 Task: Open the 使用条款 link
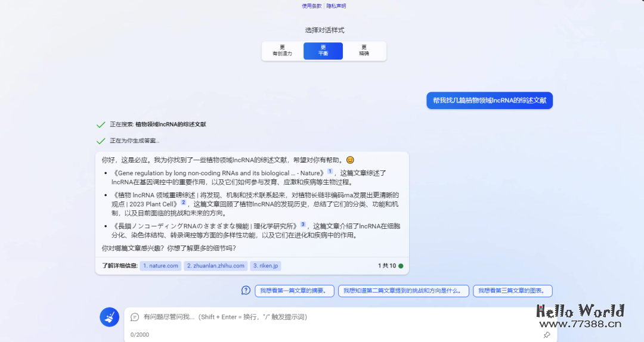tap(312, 6)
